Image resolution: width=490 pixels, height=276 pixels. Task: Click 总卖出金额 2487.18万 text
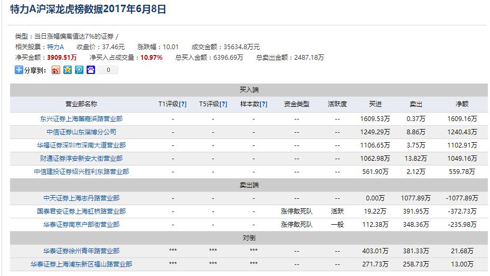tap(290, 58)
